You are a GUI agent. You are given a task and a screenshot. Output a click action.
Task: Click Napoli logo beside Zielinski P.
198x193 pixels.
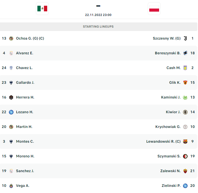(x=185, y=186)
